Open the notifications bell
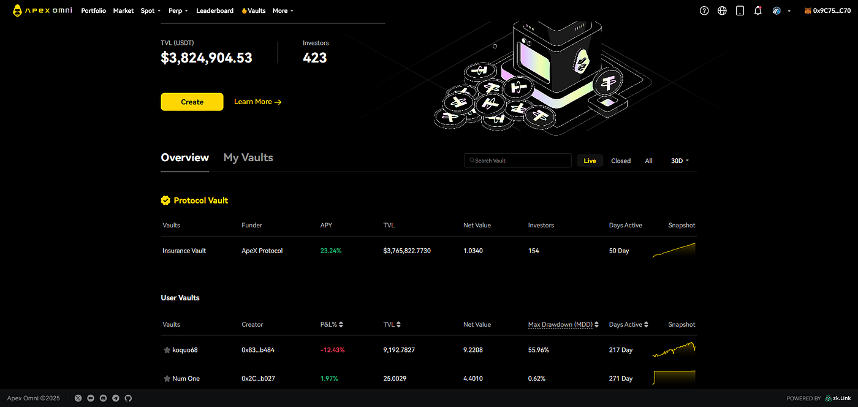This screenshot has height=407, width=858. 758,10
